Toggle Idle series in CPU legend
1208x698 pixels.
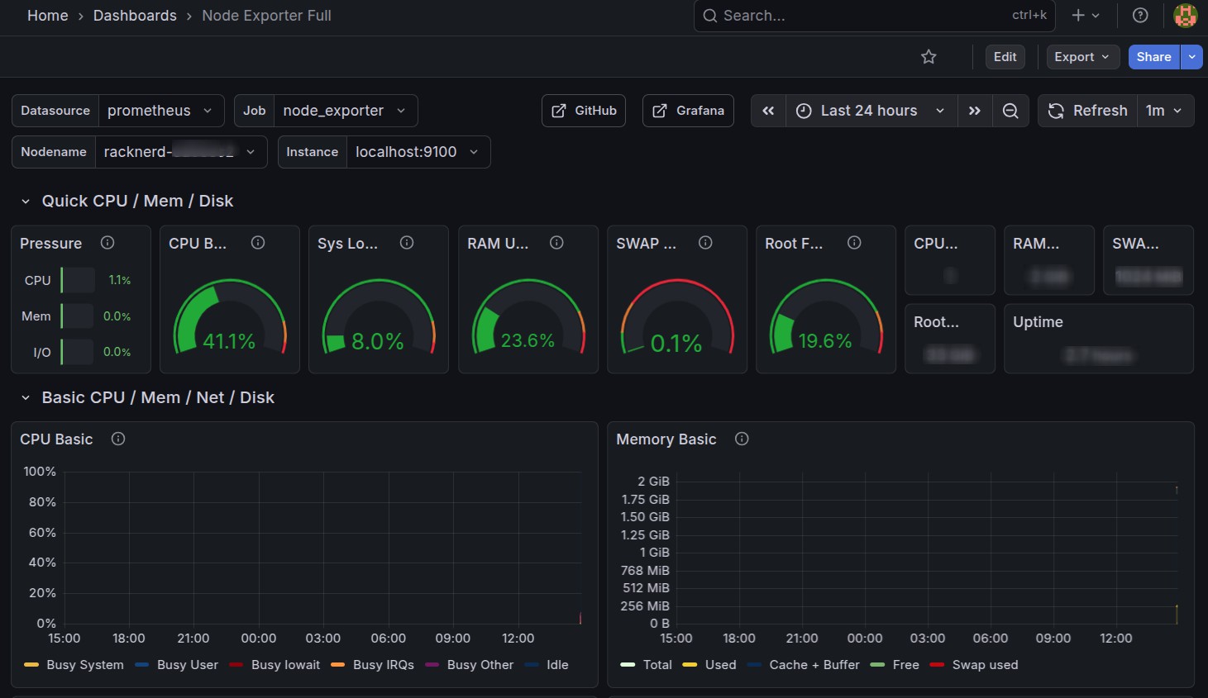click(x=556, y=665)
